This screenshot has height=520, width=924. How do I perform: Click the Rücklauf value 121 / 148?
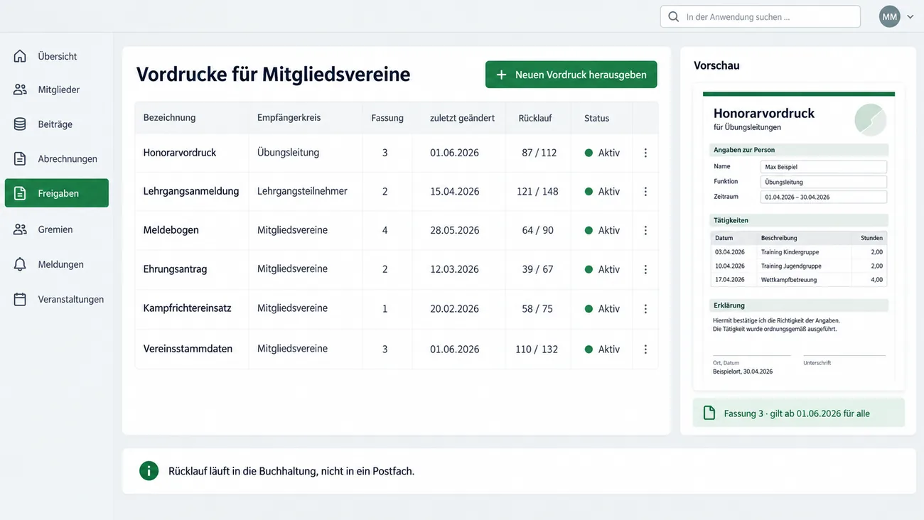(537, 192)
